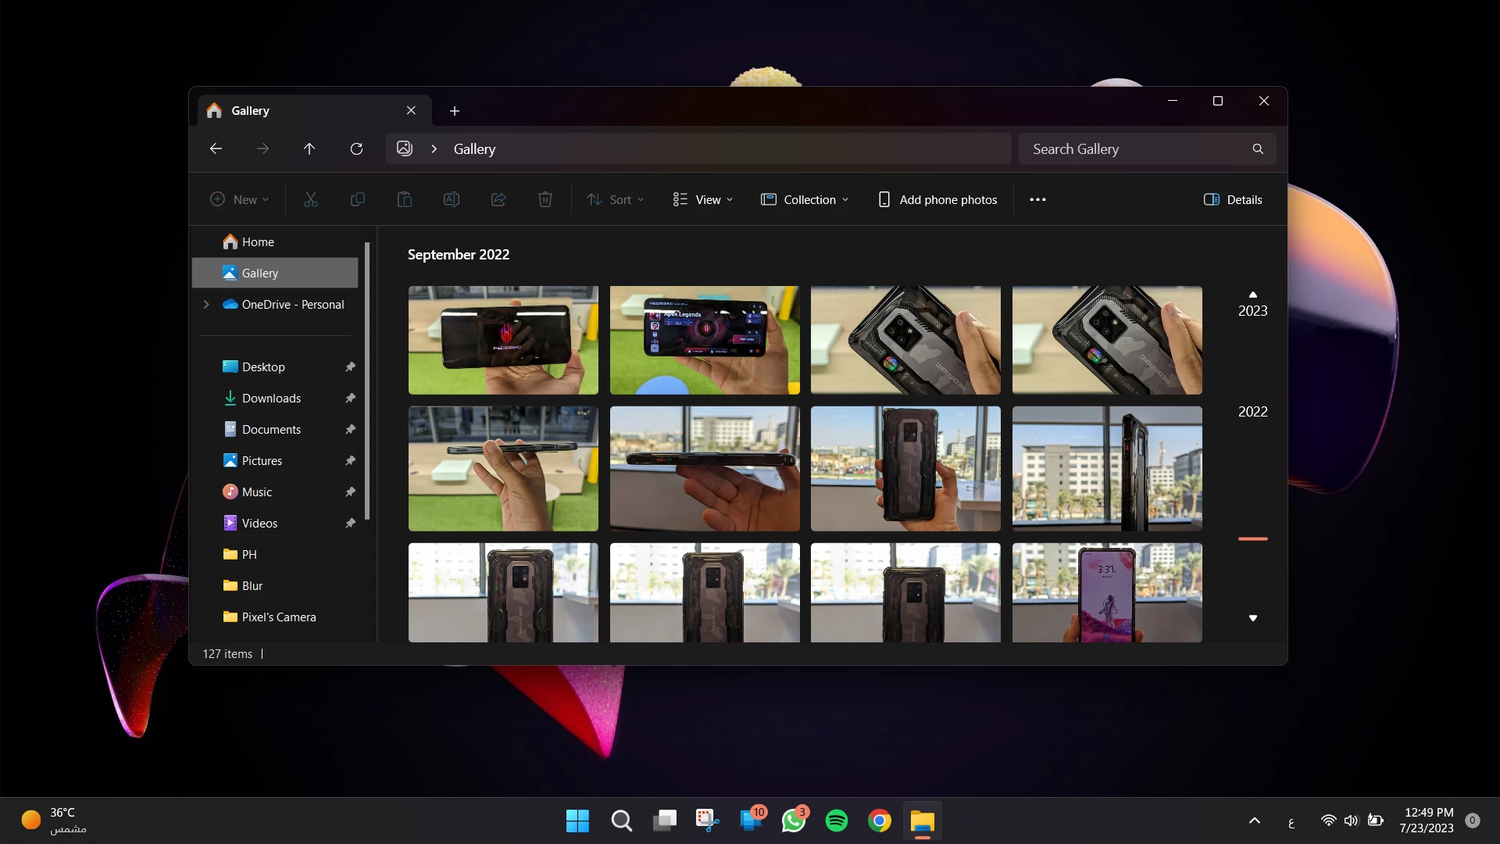This screenshot has height=844, width=1500.
Task: Click the Cut scissors icon in toolbar
Action: [311, 200]
